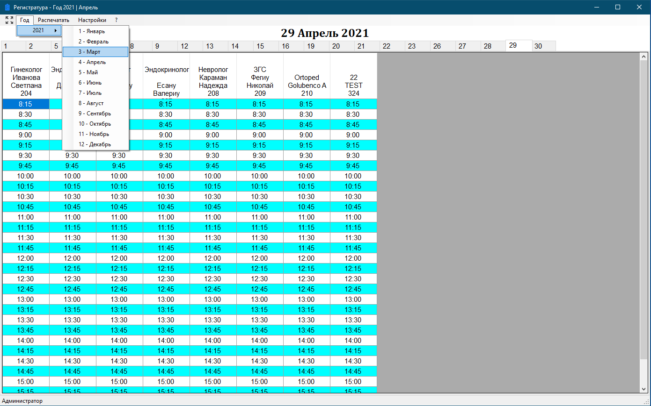Select 12:00 slot in Ortoped column
The width and height of the screenshot is (651, 406).
(x=306, y=258)
